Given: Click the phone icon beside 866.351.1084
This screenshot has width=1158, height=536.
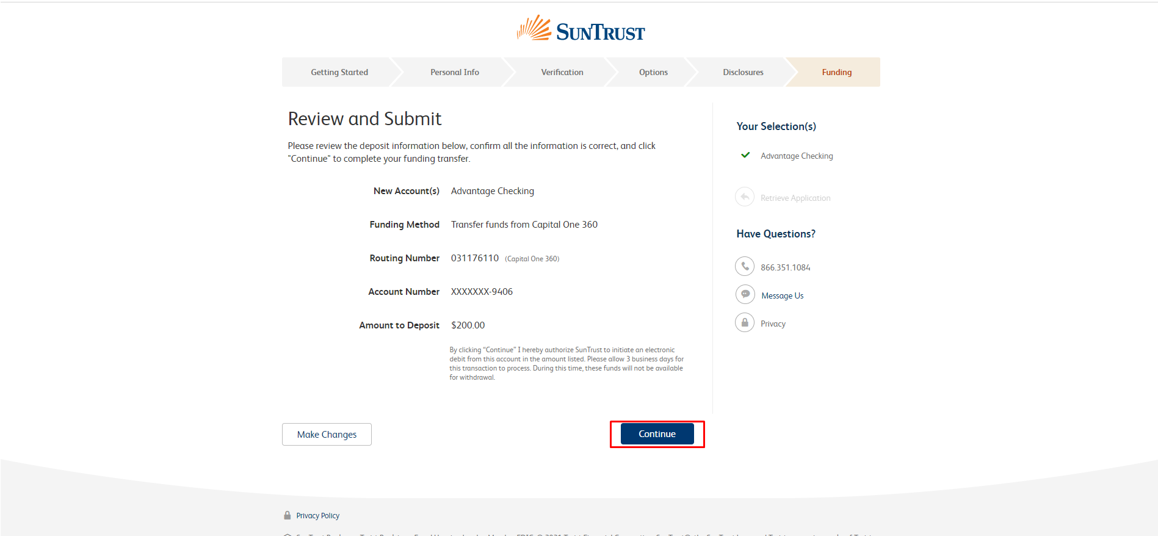Looking at the screenshot, I should pos(745,267).
